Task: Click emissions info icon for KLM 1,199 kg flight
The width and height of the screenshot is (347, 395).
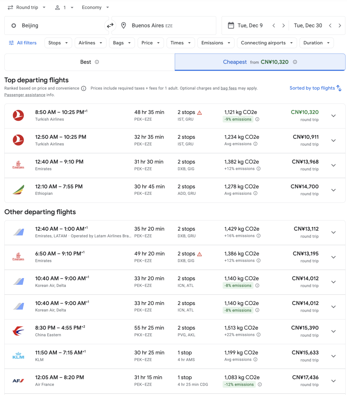Action: (255, 360)
